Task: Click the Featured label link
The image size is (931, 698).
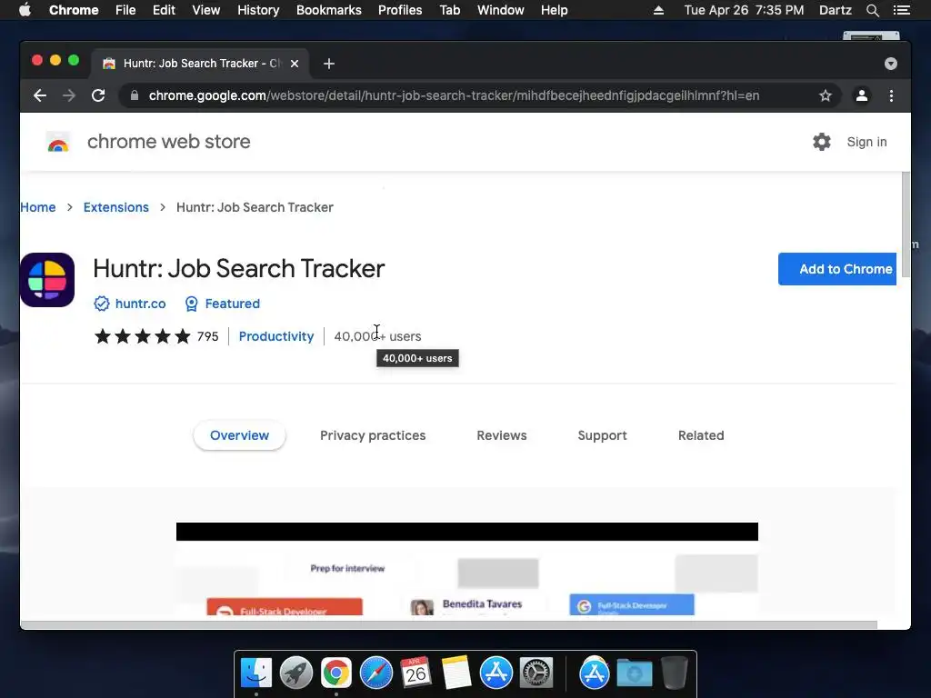Action: pyautogui.click(x=232, y=304)
